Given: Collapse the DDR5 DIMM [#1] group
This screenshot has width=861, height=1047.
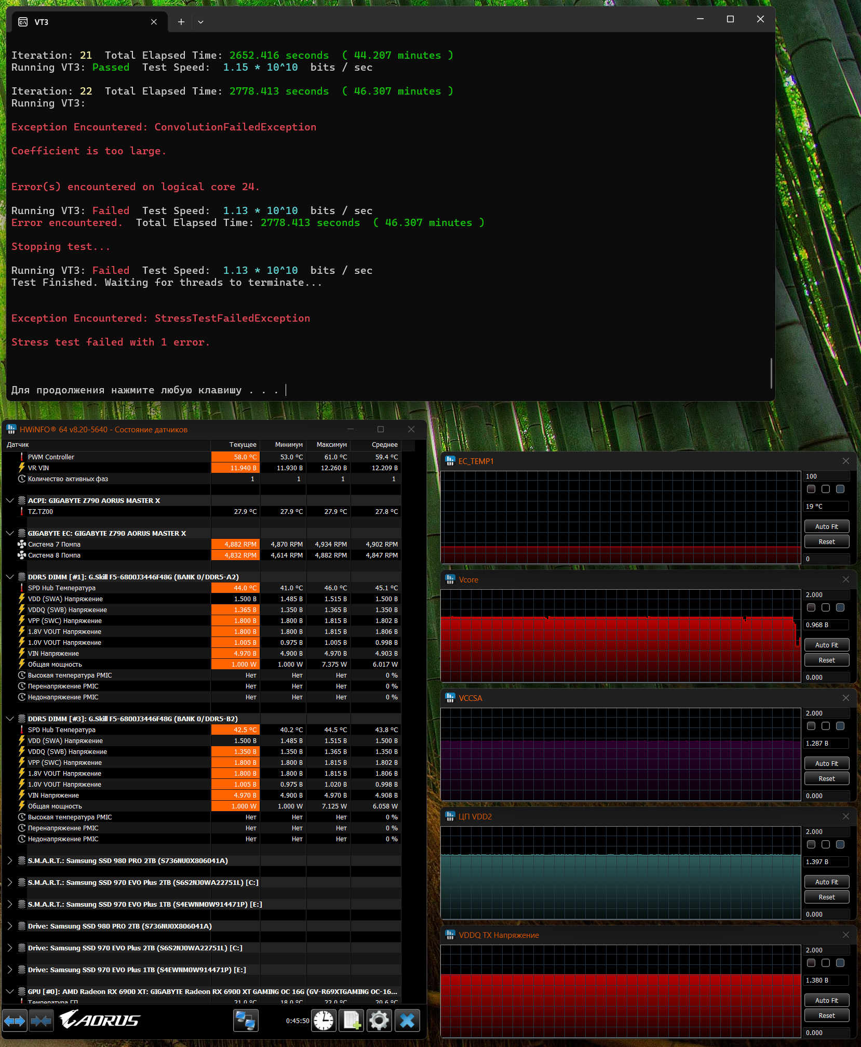Looking at the screenshot, I should 10,577.
